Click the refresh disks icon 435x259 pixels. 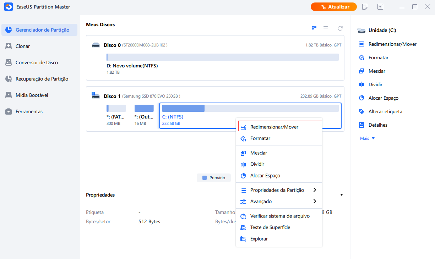pyautogui.click(x=340, y=28)
